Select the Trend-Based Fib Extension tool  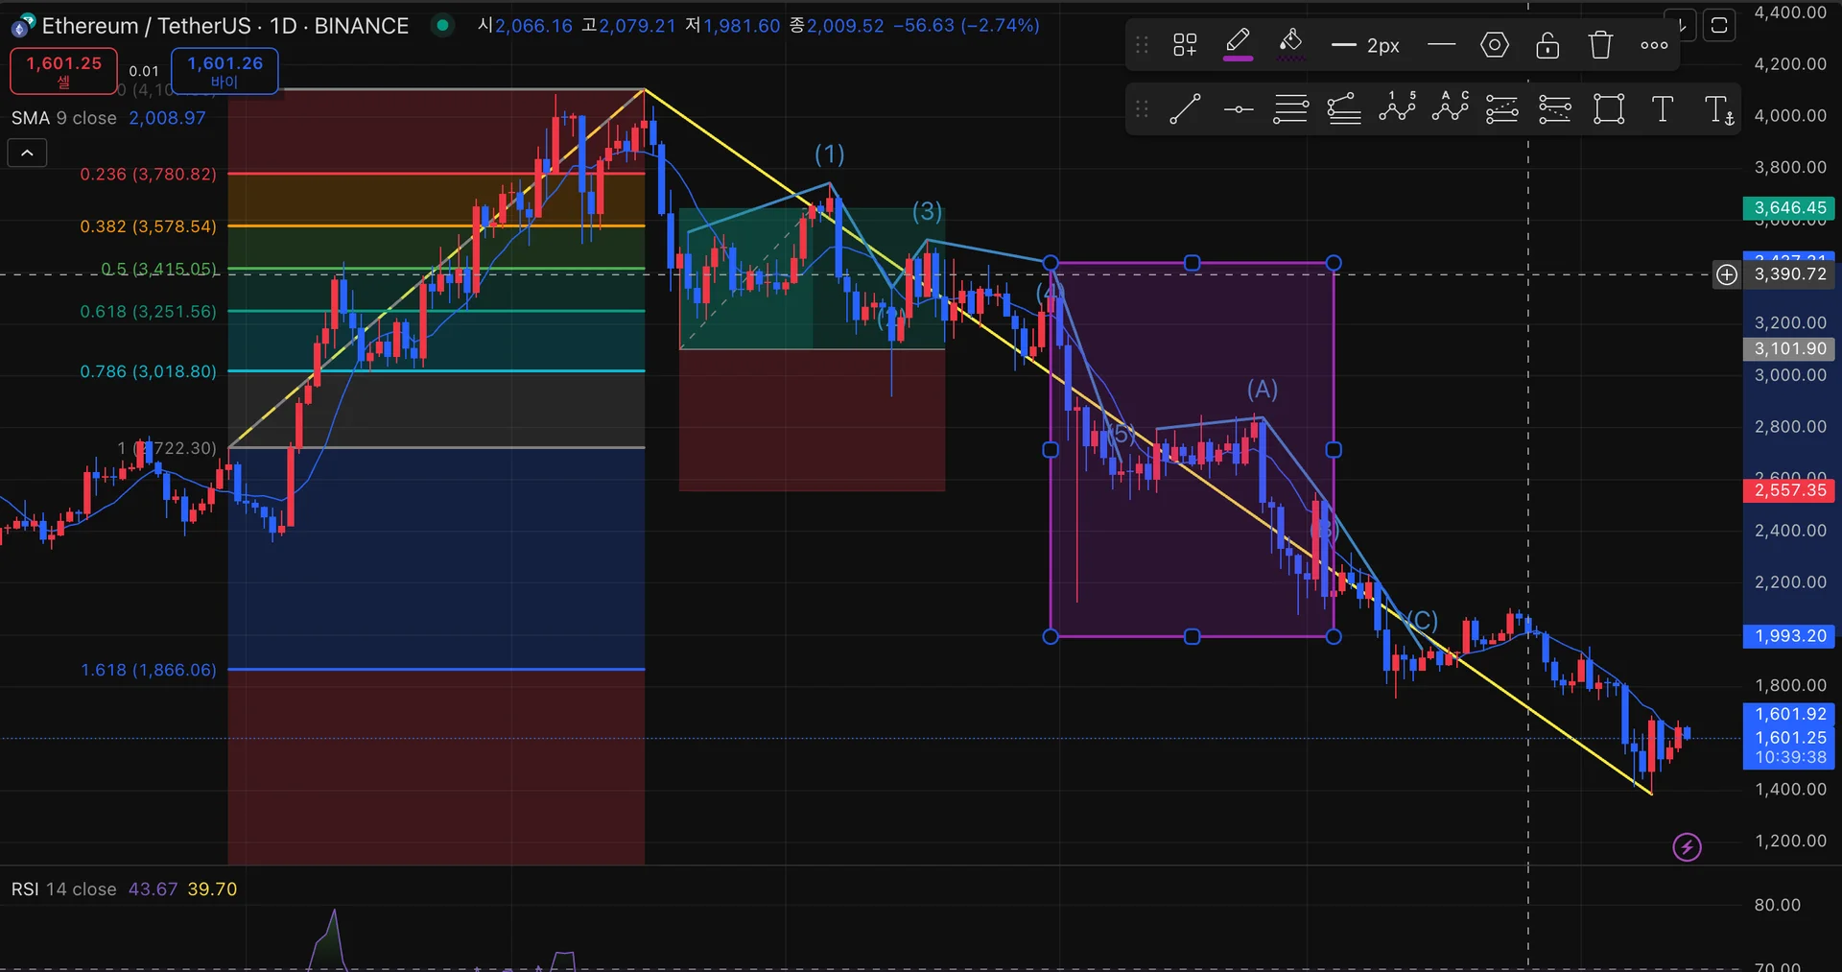click(1344, 109)
